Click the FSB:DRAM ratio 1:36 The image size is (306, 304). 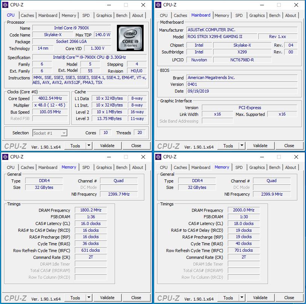pos(91,217)
